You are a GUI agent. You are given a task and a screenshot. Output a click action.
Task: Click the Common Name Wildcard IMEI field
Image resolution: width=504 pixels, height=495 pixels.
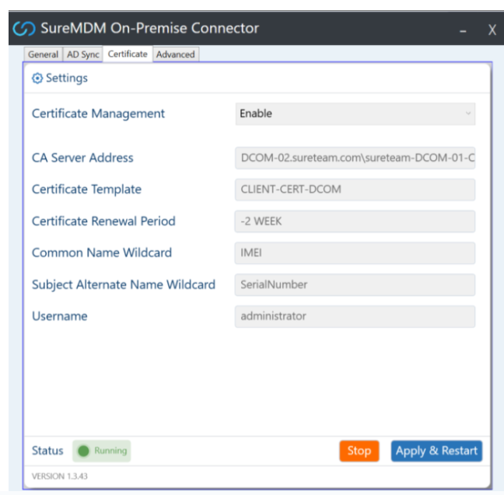(x=355, y=253)
